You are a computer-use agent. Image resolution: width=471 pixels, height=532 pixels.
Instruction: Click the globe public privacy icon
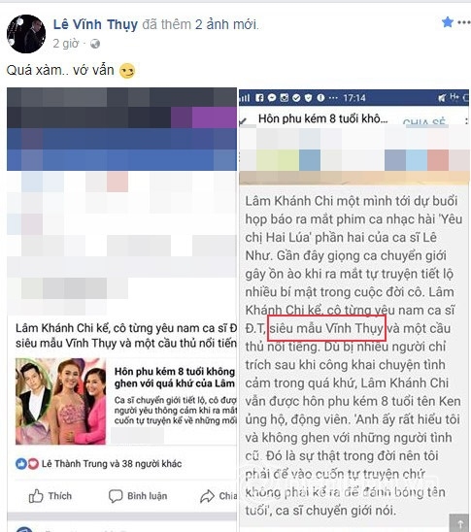[95, 44]
